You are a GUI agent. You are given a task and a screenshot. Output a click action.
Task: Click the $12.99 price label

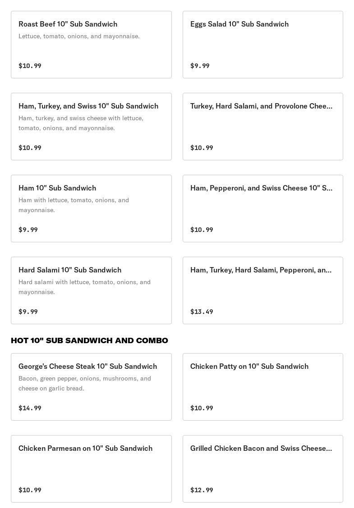click(202, 490)
